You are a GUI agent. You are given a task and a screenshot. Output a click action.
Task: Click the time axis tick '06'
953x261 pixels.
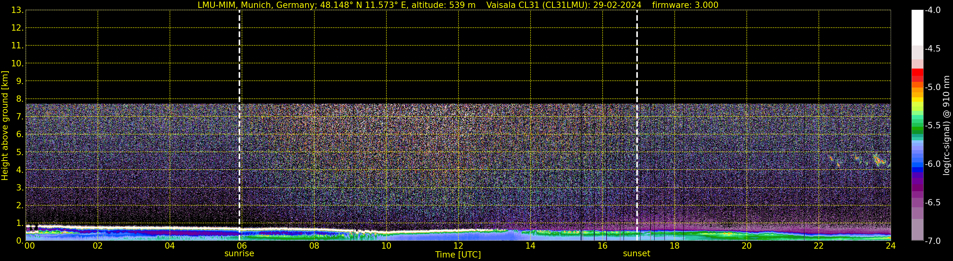(242, 246)
